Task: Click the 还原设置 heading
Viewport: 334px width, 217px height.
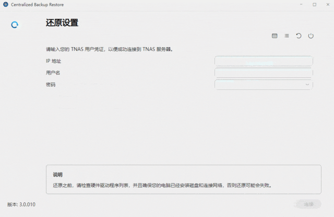Action: pyautogui.click(x=62, y=23)
